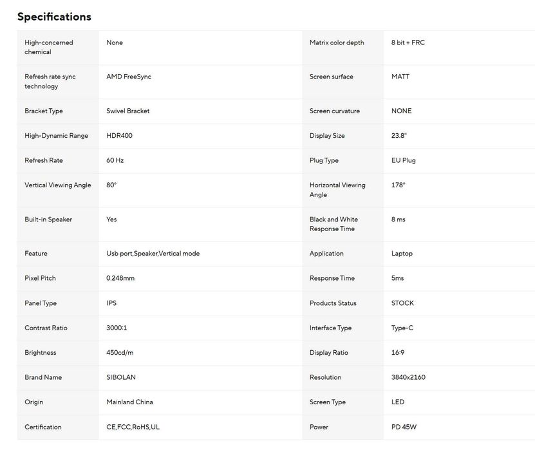Click the EU Plug value

click(x=403, y=160)
